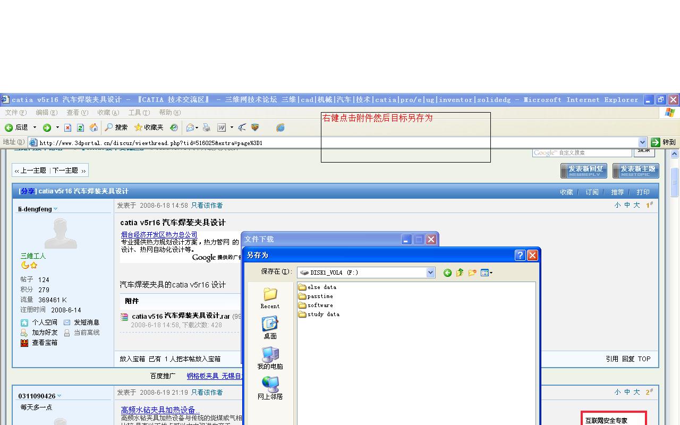Click the catia v516 汽车焊装夹具设计.rar attachment link

181,316
